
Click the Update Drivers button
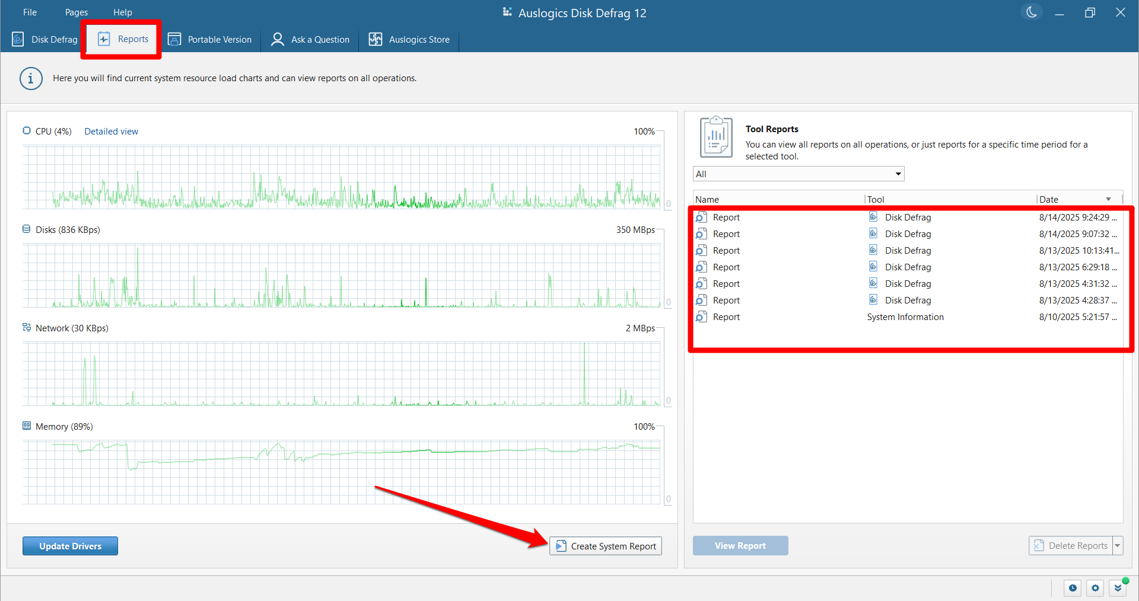69,545
